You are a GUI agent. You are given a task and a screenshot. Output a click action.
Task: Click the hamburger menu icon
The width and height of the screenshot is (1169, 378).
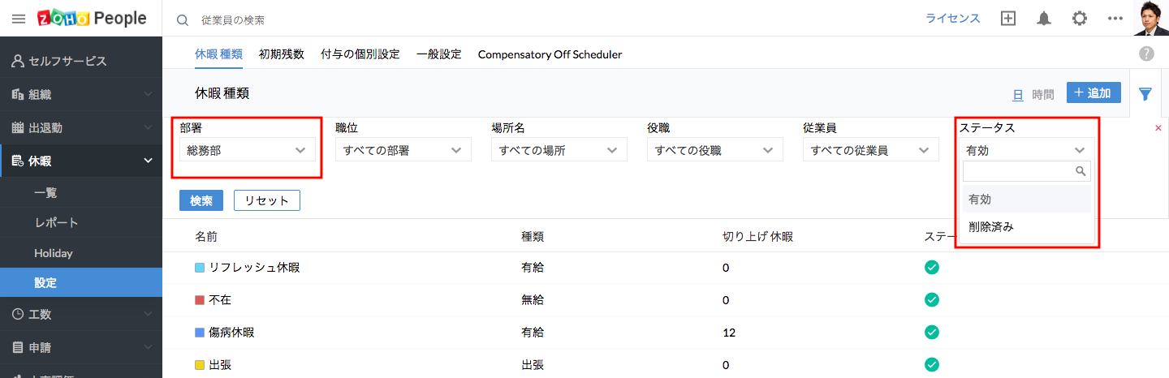tap(19, 19)
